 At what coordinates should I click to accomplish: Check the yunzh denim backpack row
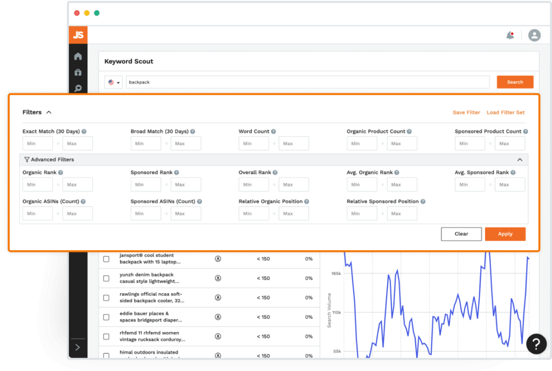tap(106, 278)
